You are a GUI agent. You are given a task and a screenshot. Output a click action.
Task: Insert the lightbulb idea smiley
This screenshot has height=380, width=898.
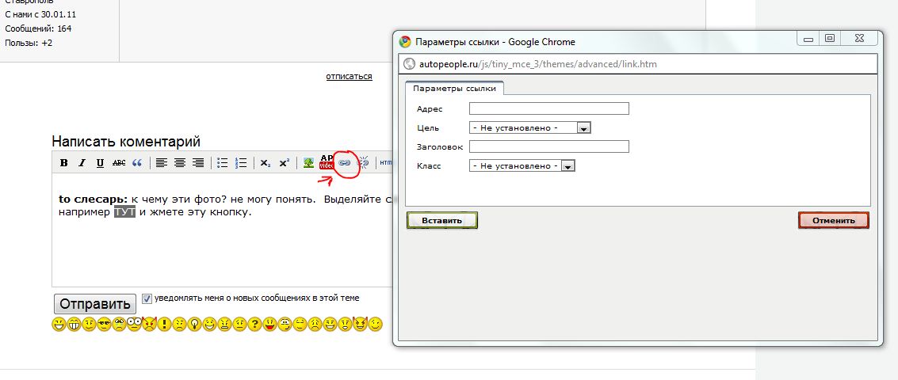pos(195,325)
